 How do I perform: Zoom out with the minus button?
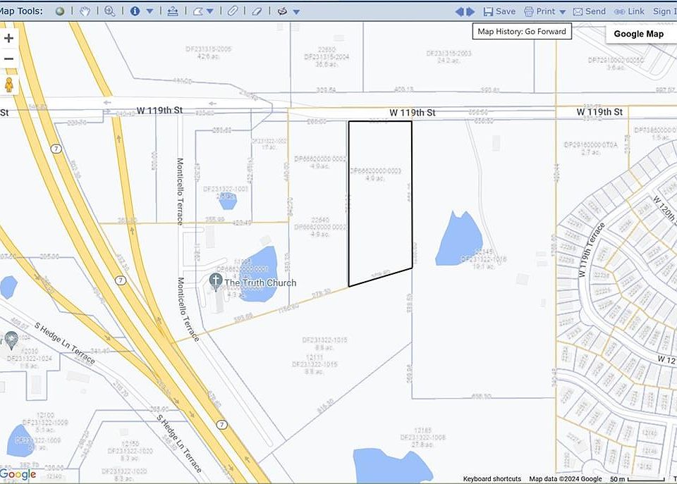click(x=8, y=58)
